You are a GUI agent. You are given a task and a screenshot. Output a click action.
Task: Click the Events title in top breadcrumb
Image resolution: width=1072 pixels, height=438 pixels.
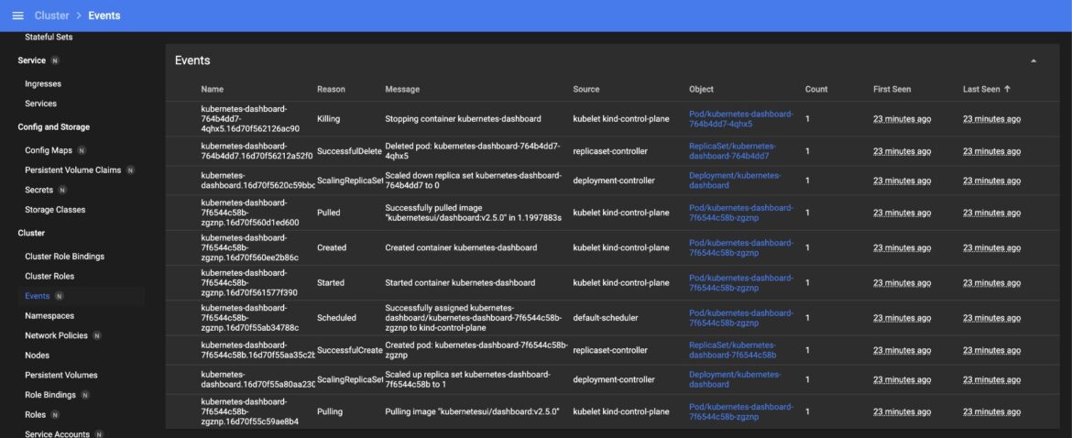pos(104,15)
